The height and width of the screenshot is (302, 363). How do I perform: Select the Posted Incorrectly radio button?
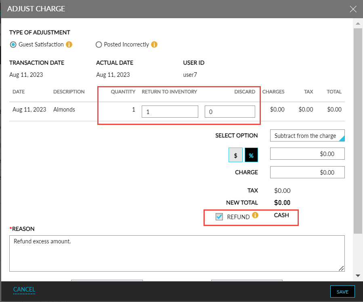click(x=99, y=44)
